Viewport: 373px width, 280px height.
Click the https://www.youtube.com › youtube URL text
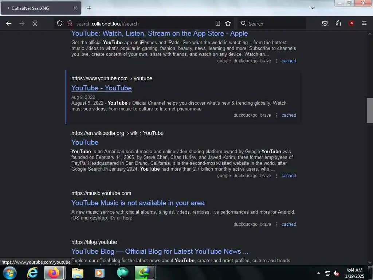click(x=112, y=79)
